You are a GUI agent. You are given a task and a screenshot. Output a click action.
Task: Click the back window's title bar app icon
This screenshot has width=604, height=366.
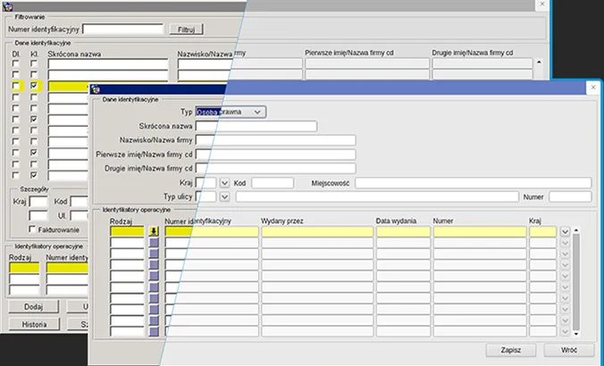click(7, 5)
